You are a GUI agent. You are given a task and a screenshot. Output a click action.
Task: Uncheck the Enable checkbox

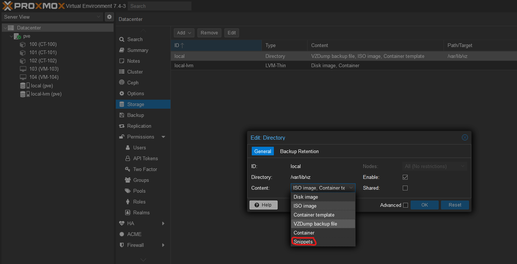coord(405,177)
